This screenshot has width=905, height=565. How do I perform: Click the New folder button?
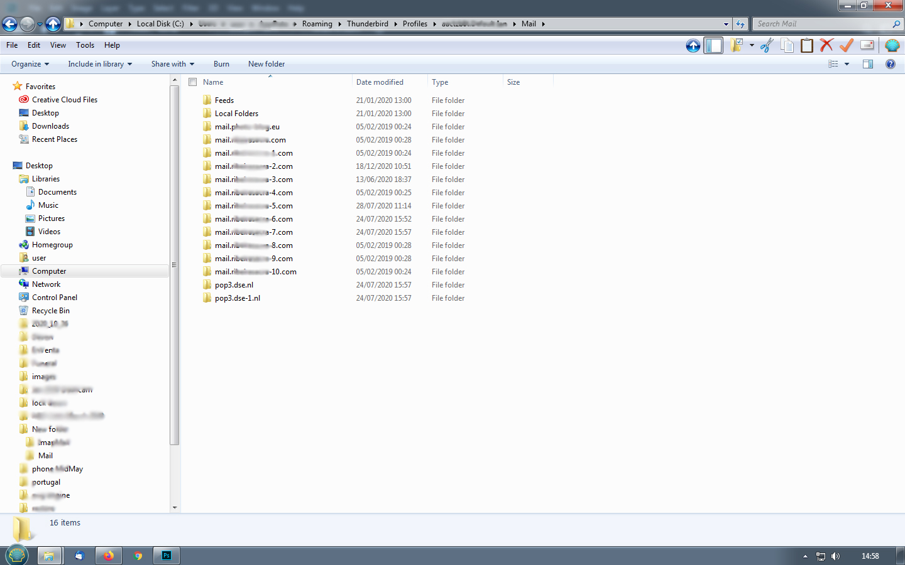(x=266, y=64)
